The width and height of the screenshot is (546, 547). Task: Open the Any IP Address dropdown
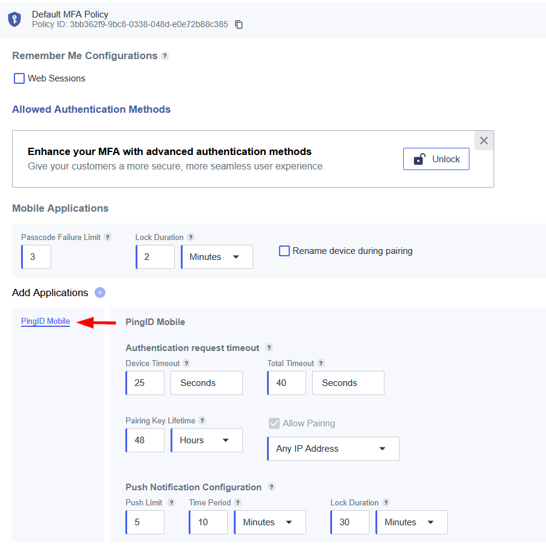pos(333,449)
